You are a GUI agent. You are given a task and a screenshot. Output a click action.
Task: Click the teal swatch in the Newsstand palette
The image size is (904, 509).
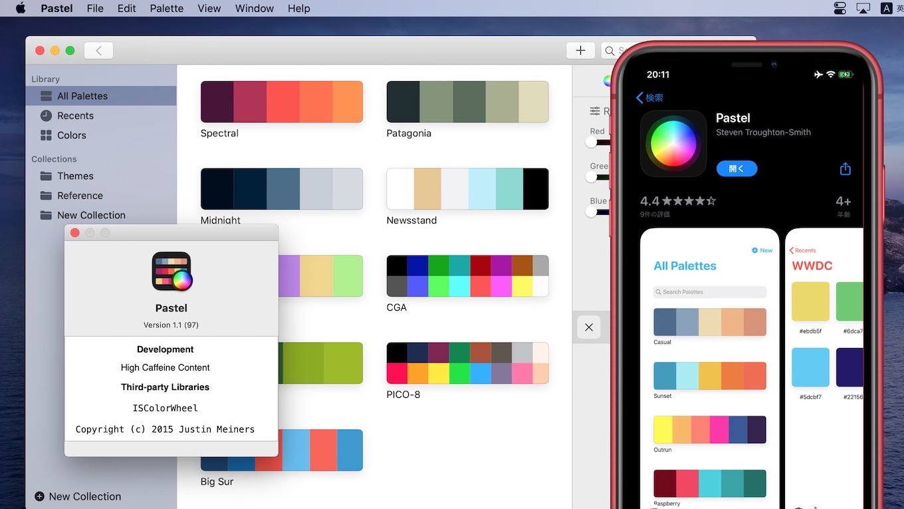tap(509, 189)
